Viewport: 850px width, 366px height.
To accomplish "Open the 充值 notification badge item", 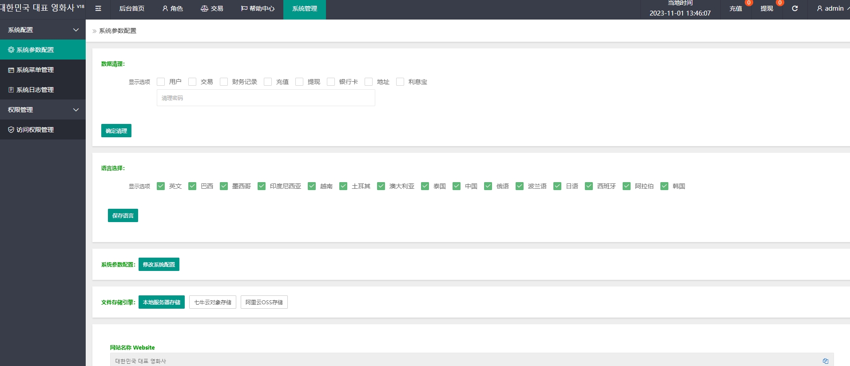I will (x=736, y=8).
